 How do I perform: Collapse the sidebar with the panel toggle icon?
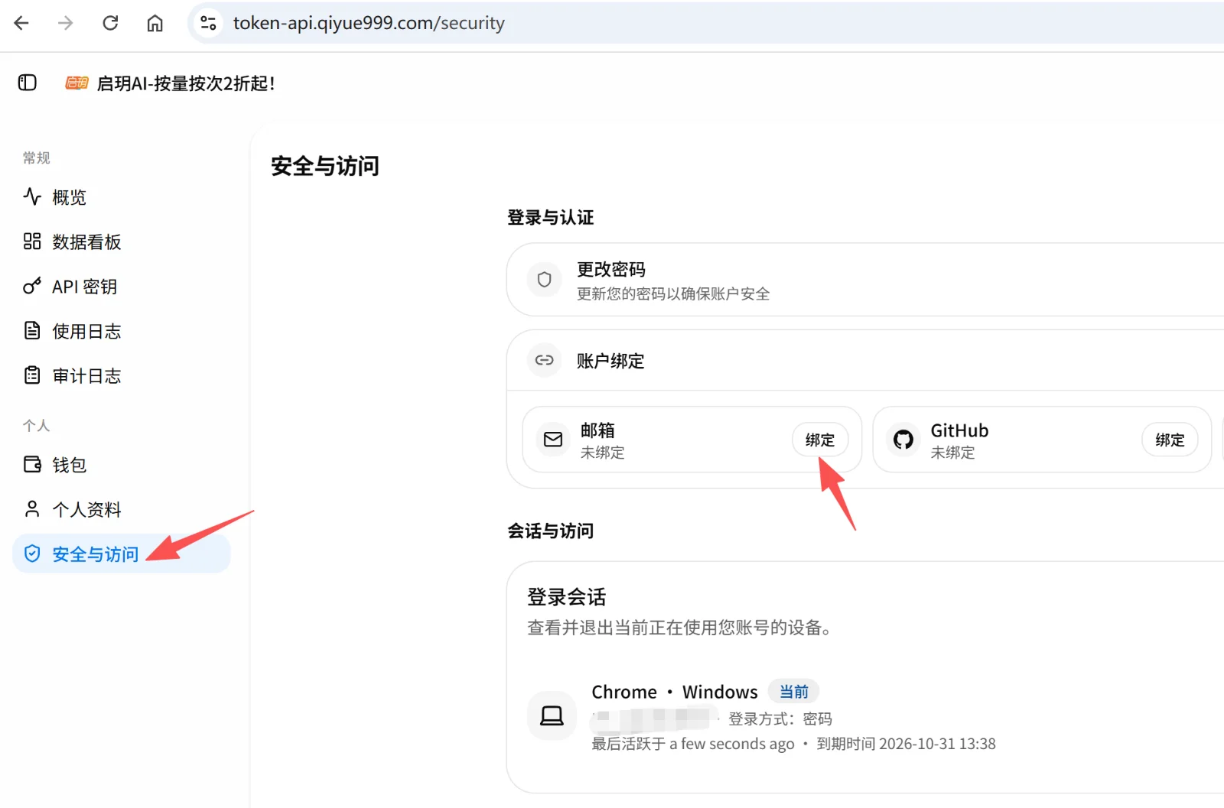coord(28,83)
